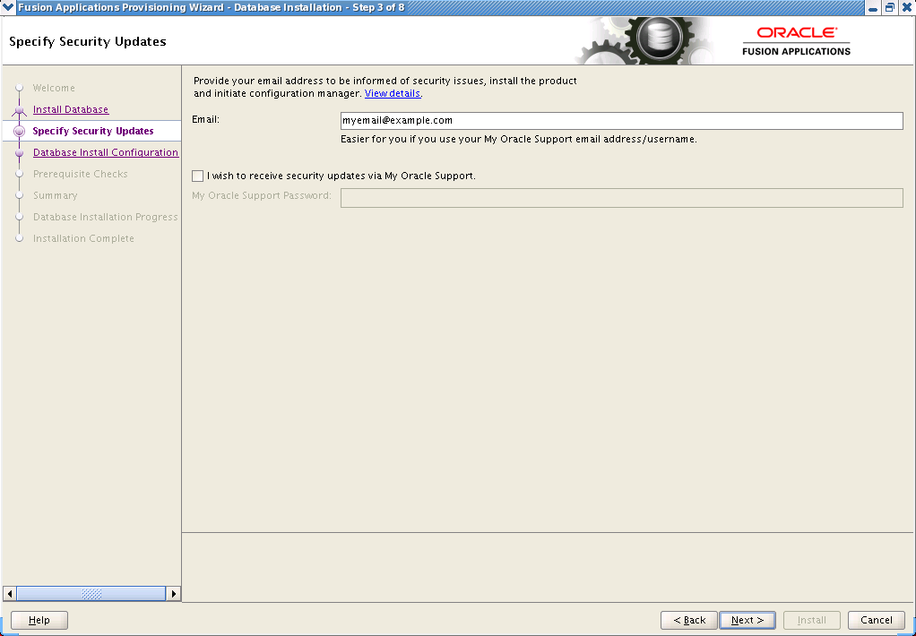Image resolution: width=916 pixels, height=636 pixels.
Task: Close the Provisioning Wizard window
Action: 907,8
